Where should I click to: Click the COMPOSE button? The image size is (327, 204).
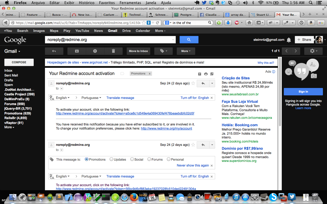[x=19, y=62]
